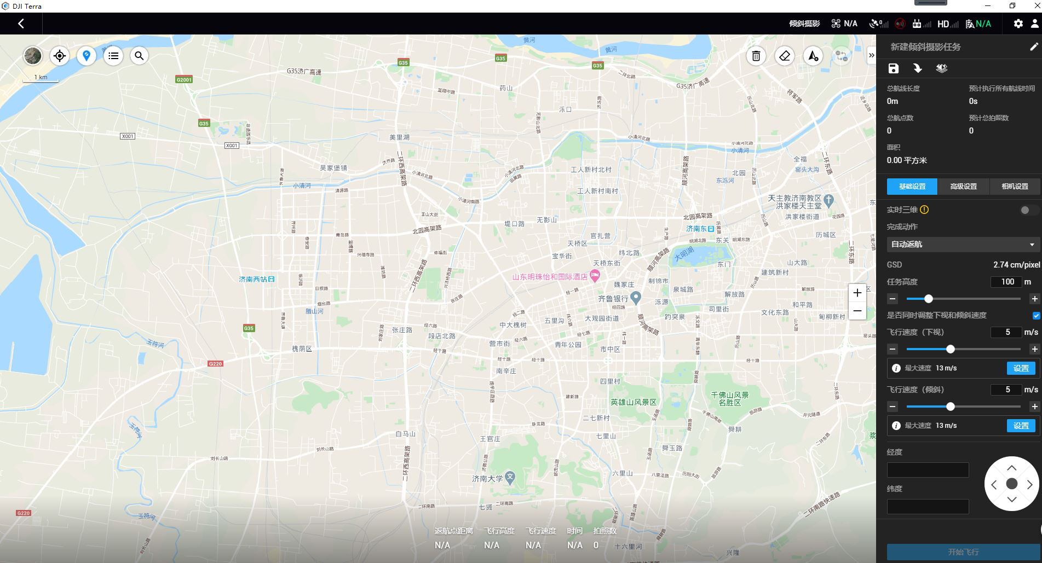This screenshot has width=1042, height=563.
Task: Click the 齐鲁银行 map marker
Action: pyautogui.click(x=635, y=297)
